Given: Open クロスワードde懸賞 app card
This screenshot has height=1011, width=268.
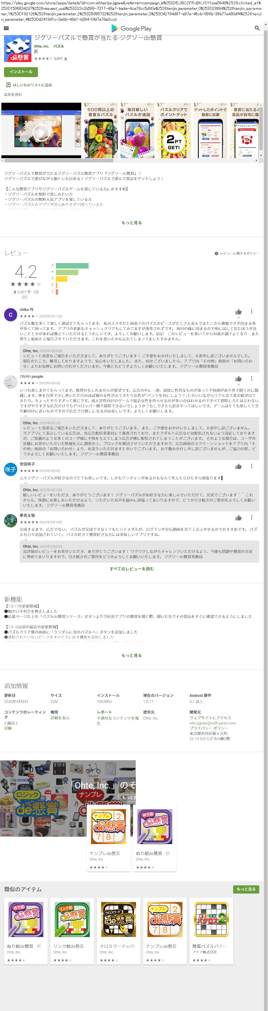Looking at the screenshot, I should [118, 930].
